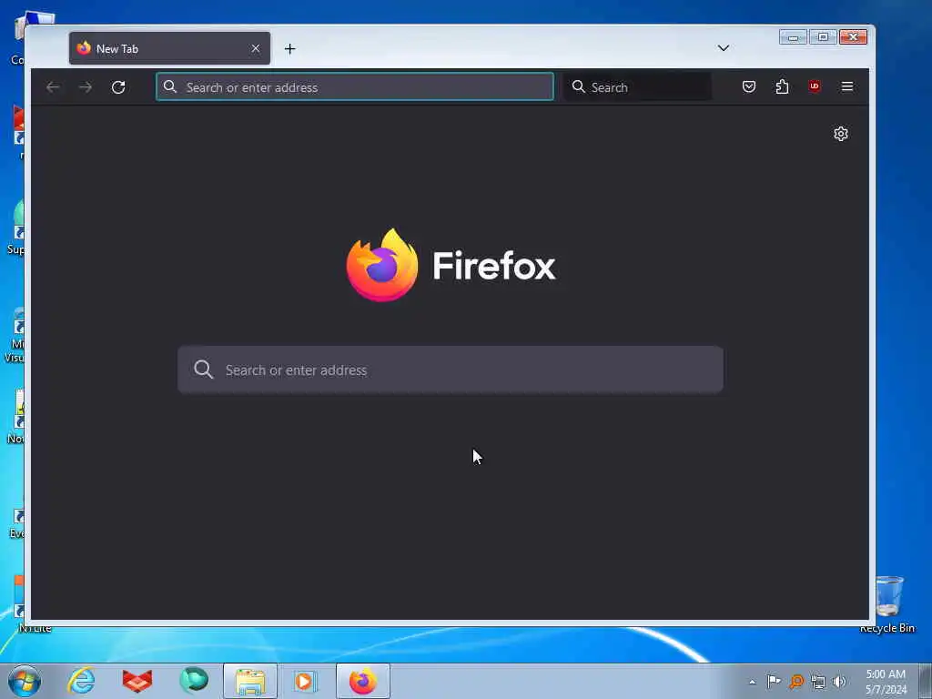Viewport: 932px width, 699px height.
Task: Go forward with the Forward arrow
Action: point(86,87)
